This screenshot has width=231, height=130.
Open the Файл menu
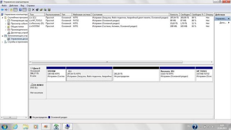[4, 6]
